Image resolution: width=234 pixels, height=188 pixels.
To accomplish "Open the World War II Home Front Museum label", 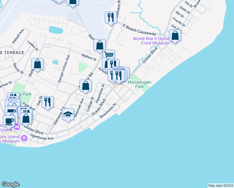I will [x=151, y=41].
